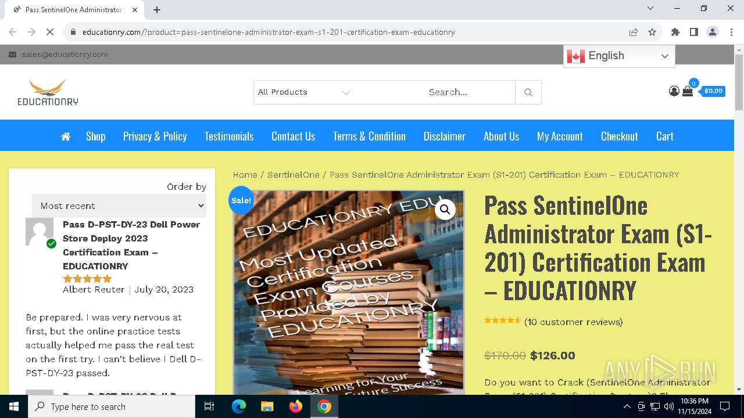The width and height of the screenshot is (744, 418).
Task: Open the All Products category dropdown
Action: coord(304,92)
